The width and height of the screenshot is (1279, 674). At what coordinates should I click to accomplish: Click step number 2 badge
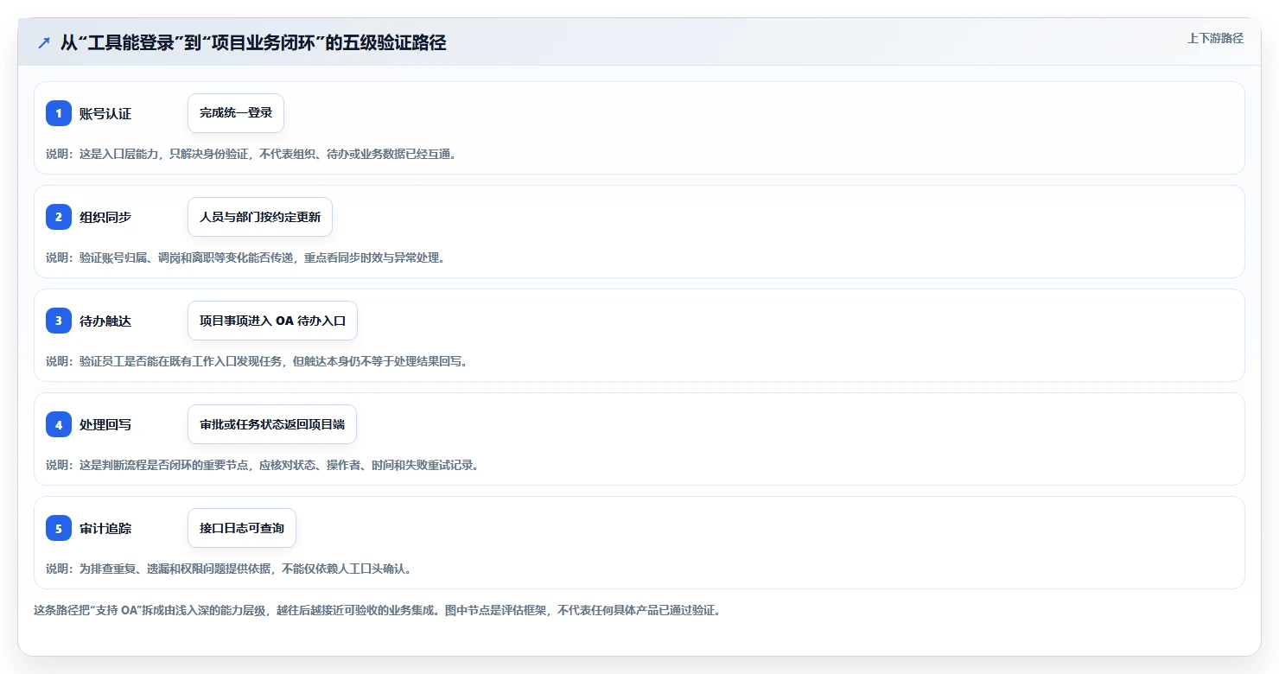(x=59, y=217)
